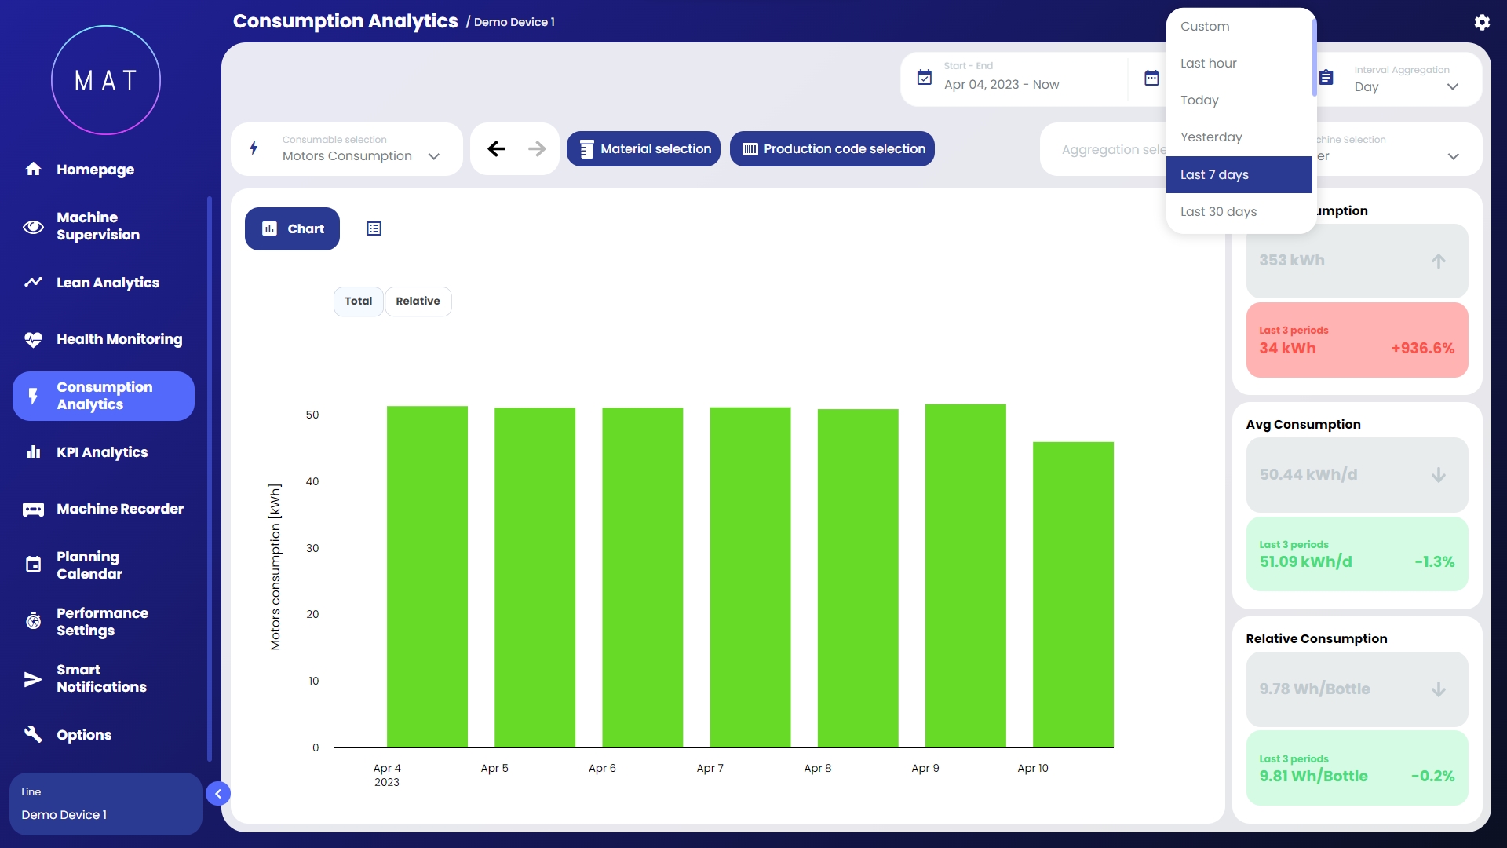Expand Motors Consumption consumable dropdown
The image size is (1507, 848).
[433, 156]
